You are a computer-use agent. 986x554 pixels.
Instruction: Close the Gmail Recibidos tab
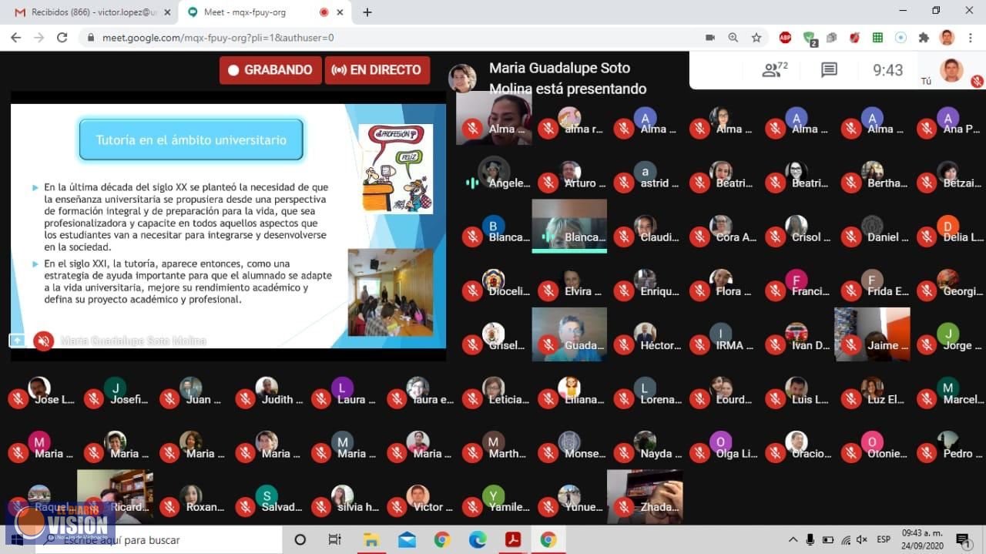pyautogui.click(x=167, y=12)
